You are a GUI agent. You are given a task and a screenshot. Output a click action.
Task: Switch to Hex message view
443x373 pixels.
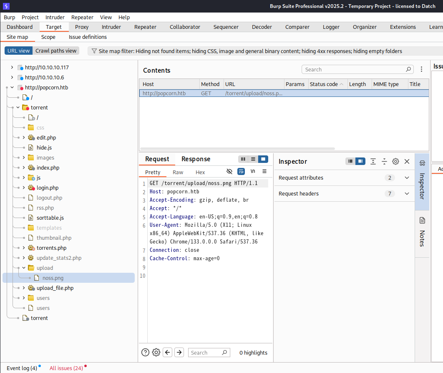pos(200,173)
